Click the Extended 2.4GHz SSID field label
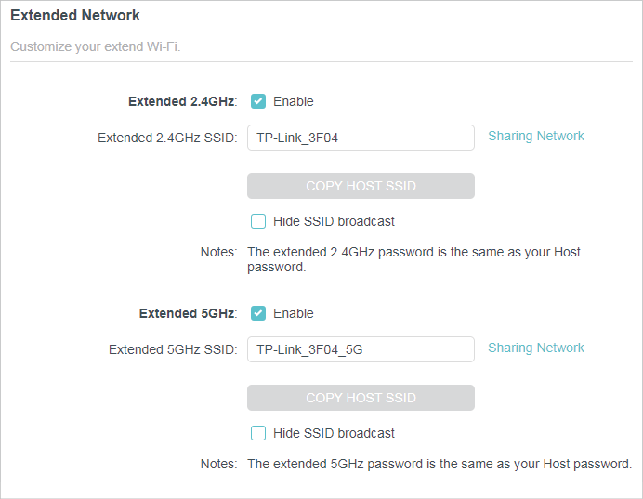 click(x=167, y=138)
